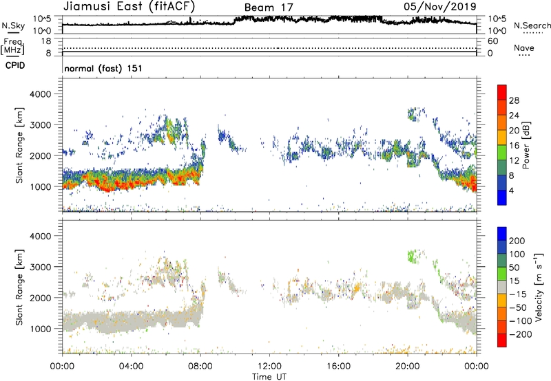Click the '16' power colorbar tick
The height and width of the screenshot is (381, 551).
(514, 146)
